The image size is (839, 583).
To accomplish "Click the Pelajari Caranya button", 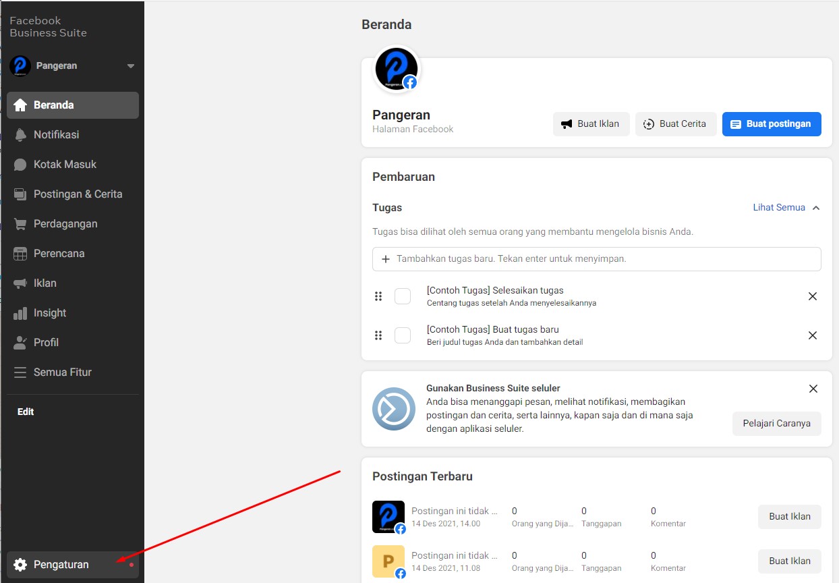I will (777, 424).
